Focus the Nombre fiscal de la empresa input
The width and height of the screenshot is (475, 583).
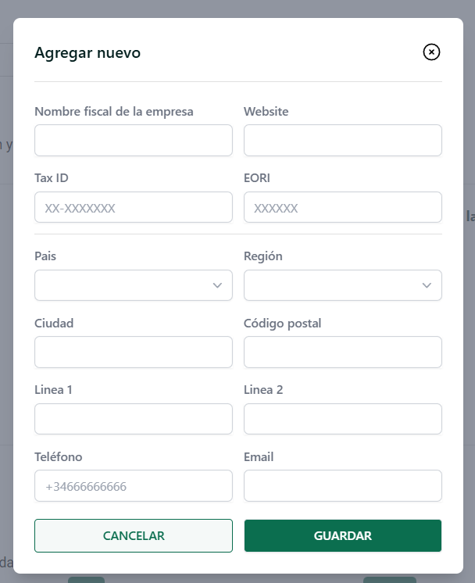[134, 140]
